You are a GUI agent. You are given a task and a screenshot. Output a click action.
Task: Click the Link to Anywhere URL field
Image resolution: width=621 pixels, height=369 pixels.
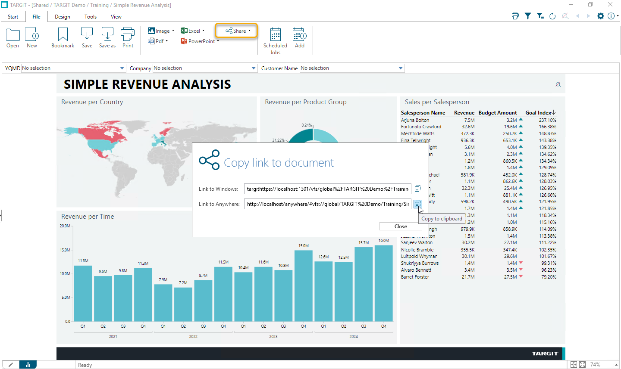pos(327,204)
